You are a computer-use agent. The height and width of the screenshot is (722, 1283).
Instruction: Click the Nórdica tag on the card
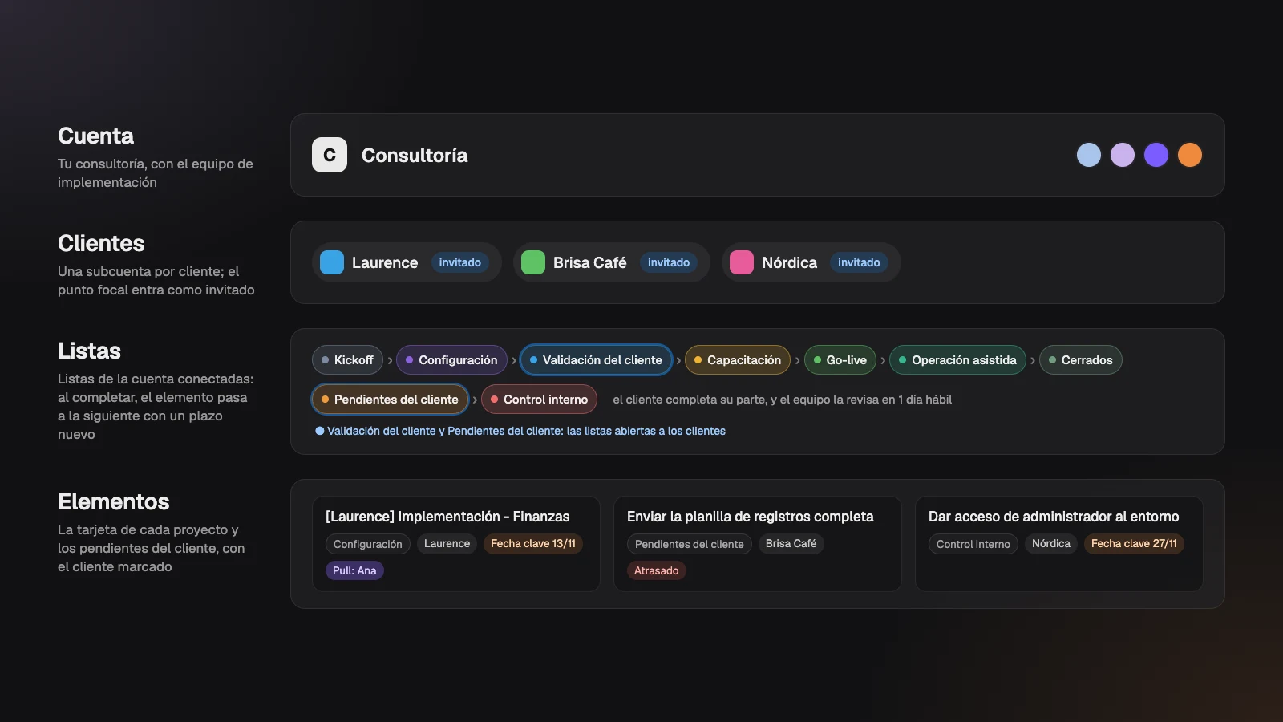(1051, 544)
